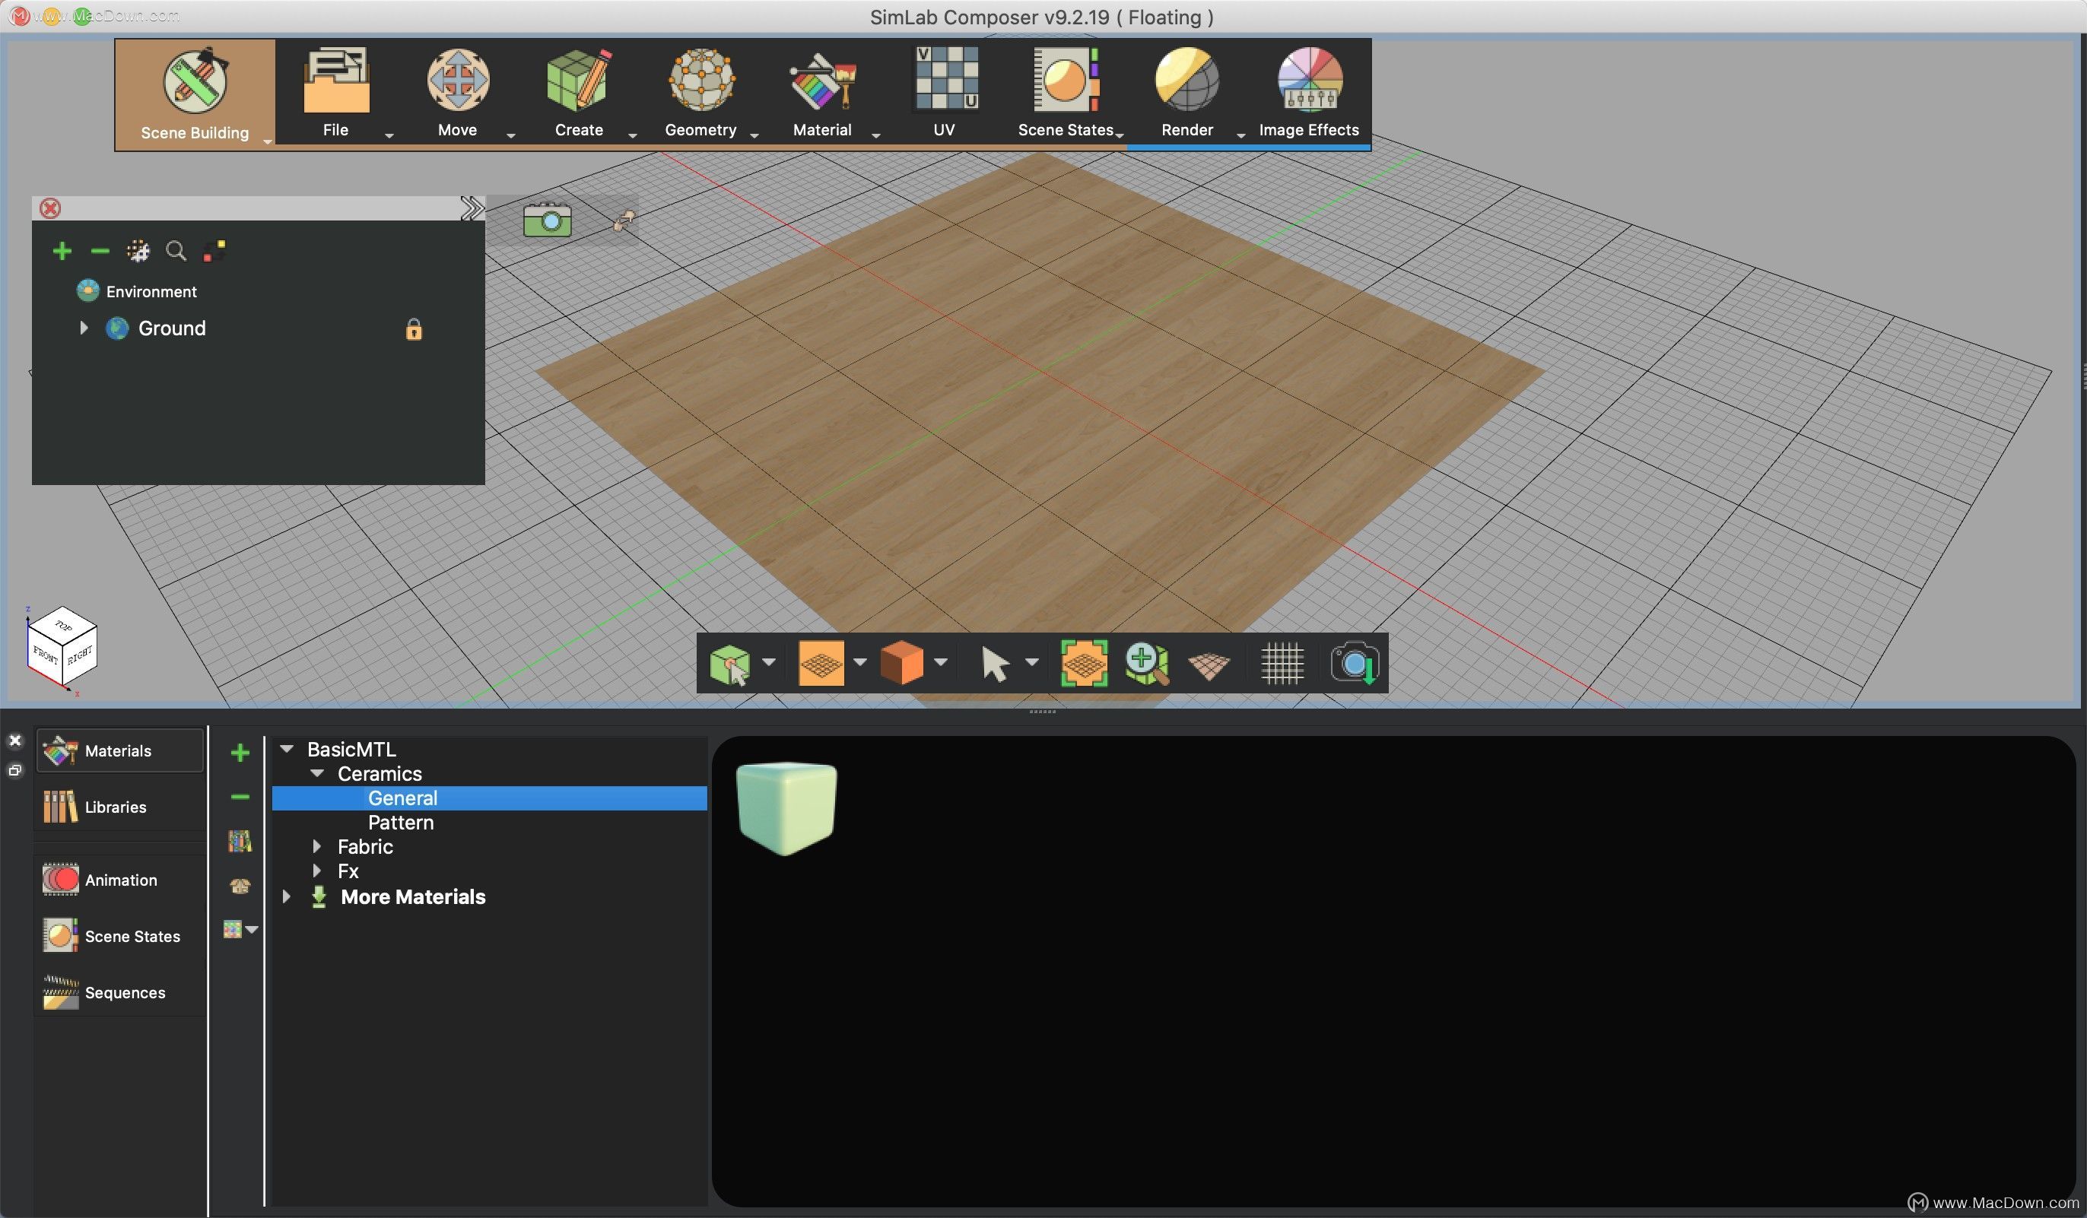Close the bottom panel with X
Image resolution: width=2087 pixels, height=1218 pixels.
click(15, 741)
